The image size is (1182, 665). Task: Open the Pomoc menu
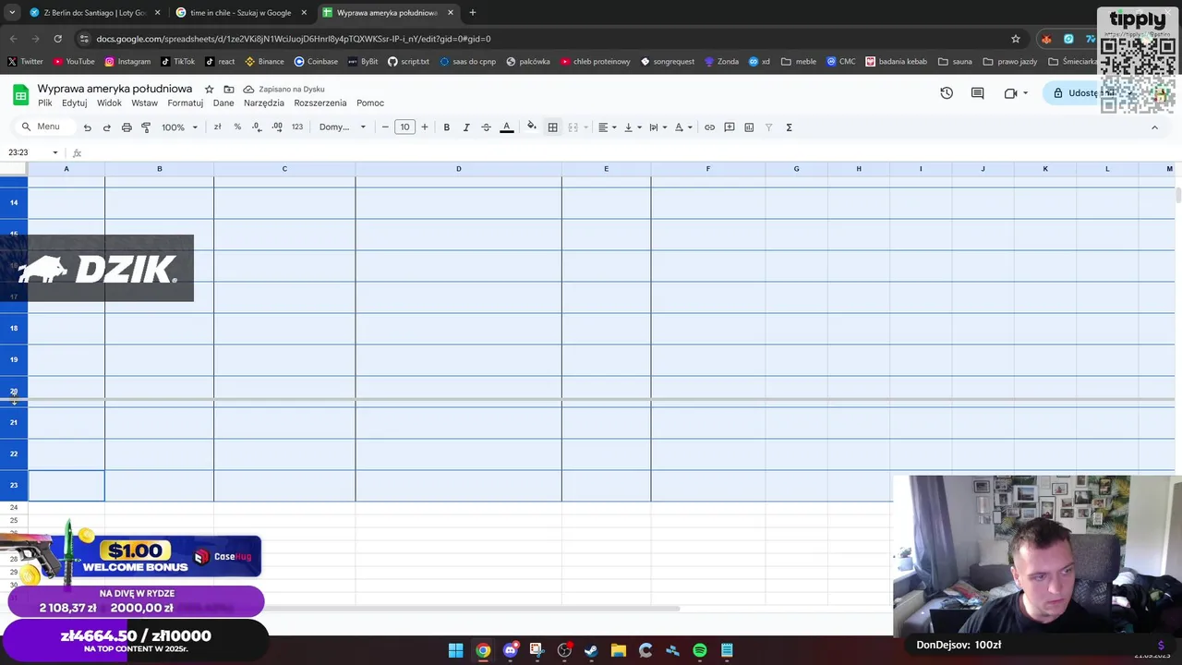[370, 103]
